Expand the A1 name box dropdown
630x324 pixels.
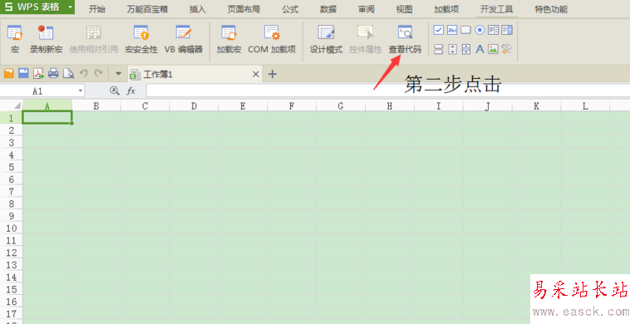point(81,91)
